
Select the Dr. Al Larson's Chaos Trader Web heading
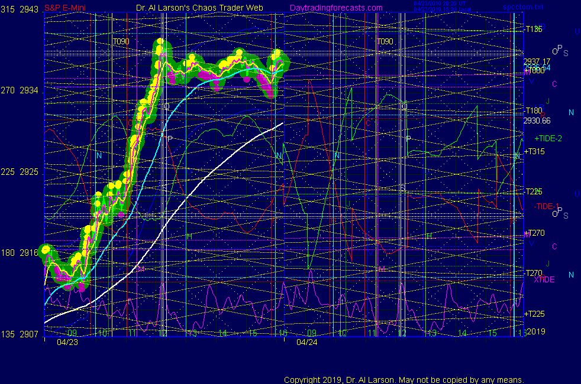(199, 8)
